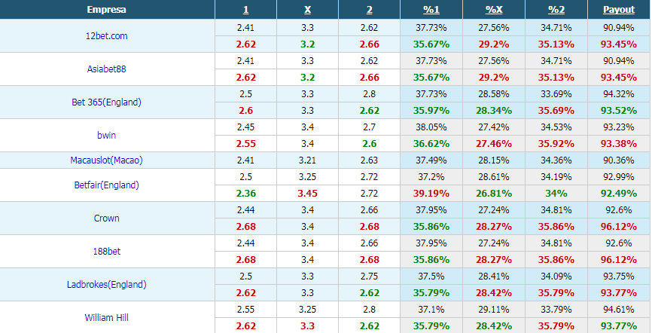Viewport: 652px width, 333px height.
Task: Sort by %2 column header
Action: point(556,10)
